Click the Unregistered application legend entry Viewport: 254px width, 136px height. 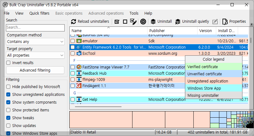coord(214,81)
